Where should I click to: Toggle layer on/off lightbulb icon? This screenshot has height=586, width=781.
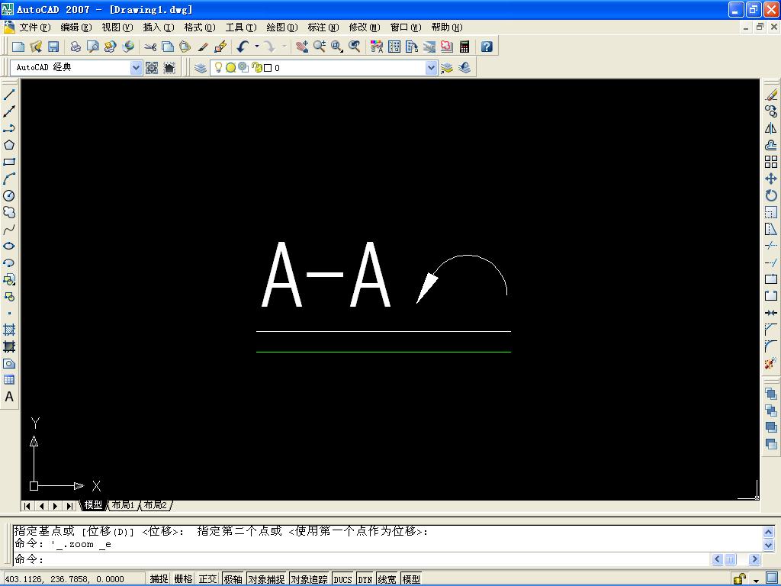[218, 67]
